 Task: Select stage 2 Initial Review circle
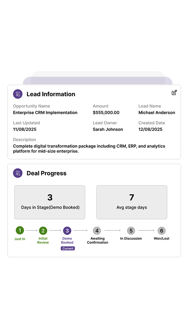tap(43, 231)
